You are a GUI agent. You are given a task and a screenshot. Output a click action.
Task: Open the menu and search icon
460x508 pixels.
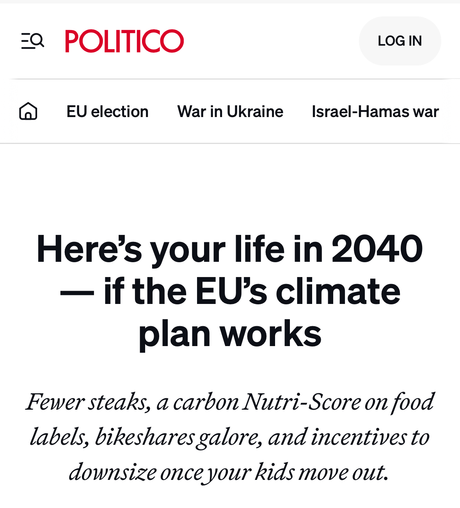point(33,41)
